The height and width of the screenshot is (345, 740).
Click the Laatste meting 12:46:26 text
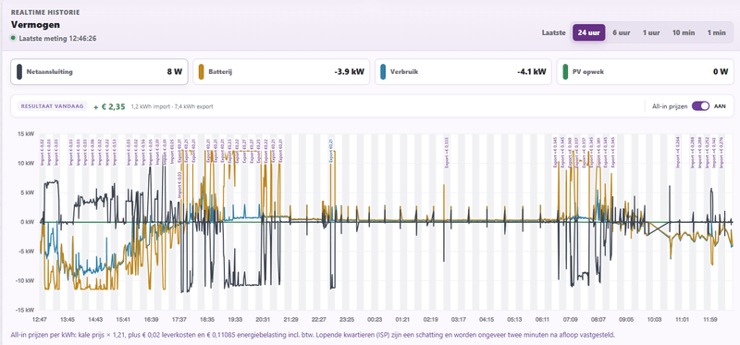(57, 38)
